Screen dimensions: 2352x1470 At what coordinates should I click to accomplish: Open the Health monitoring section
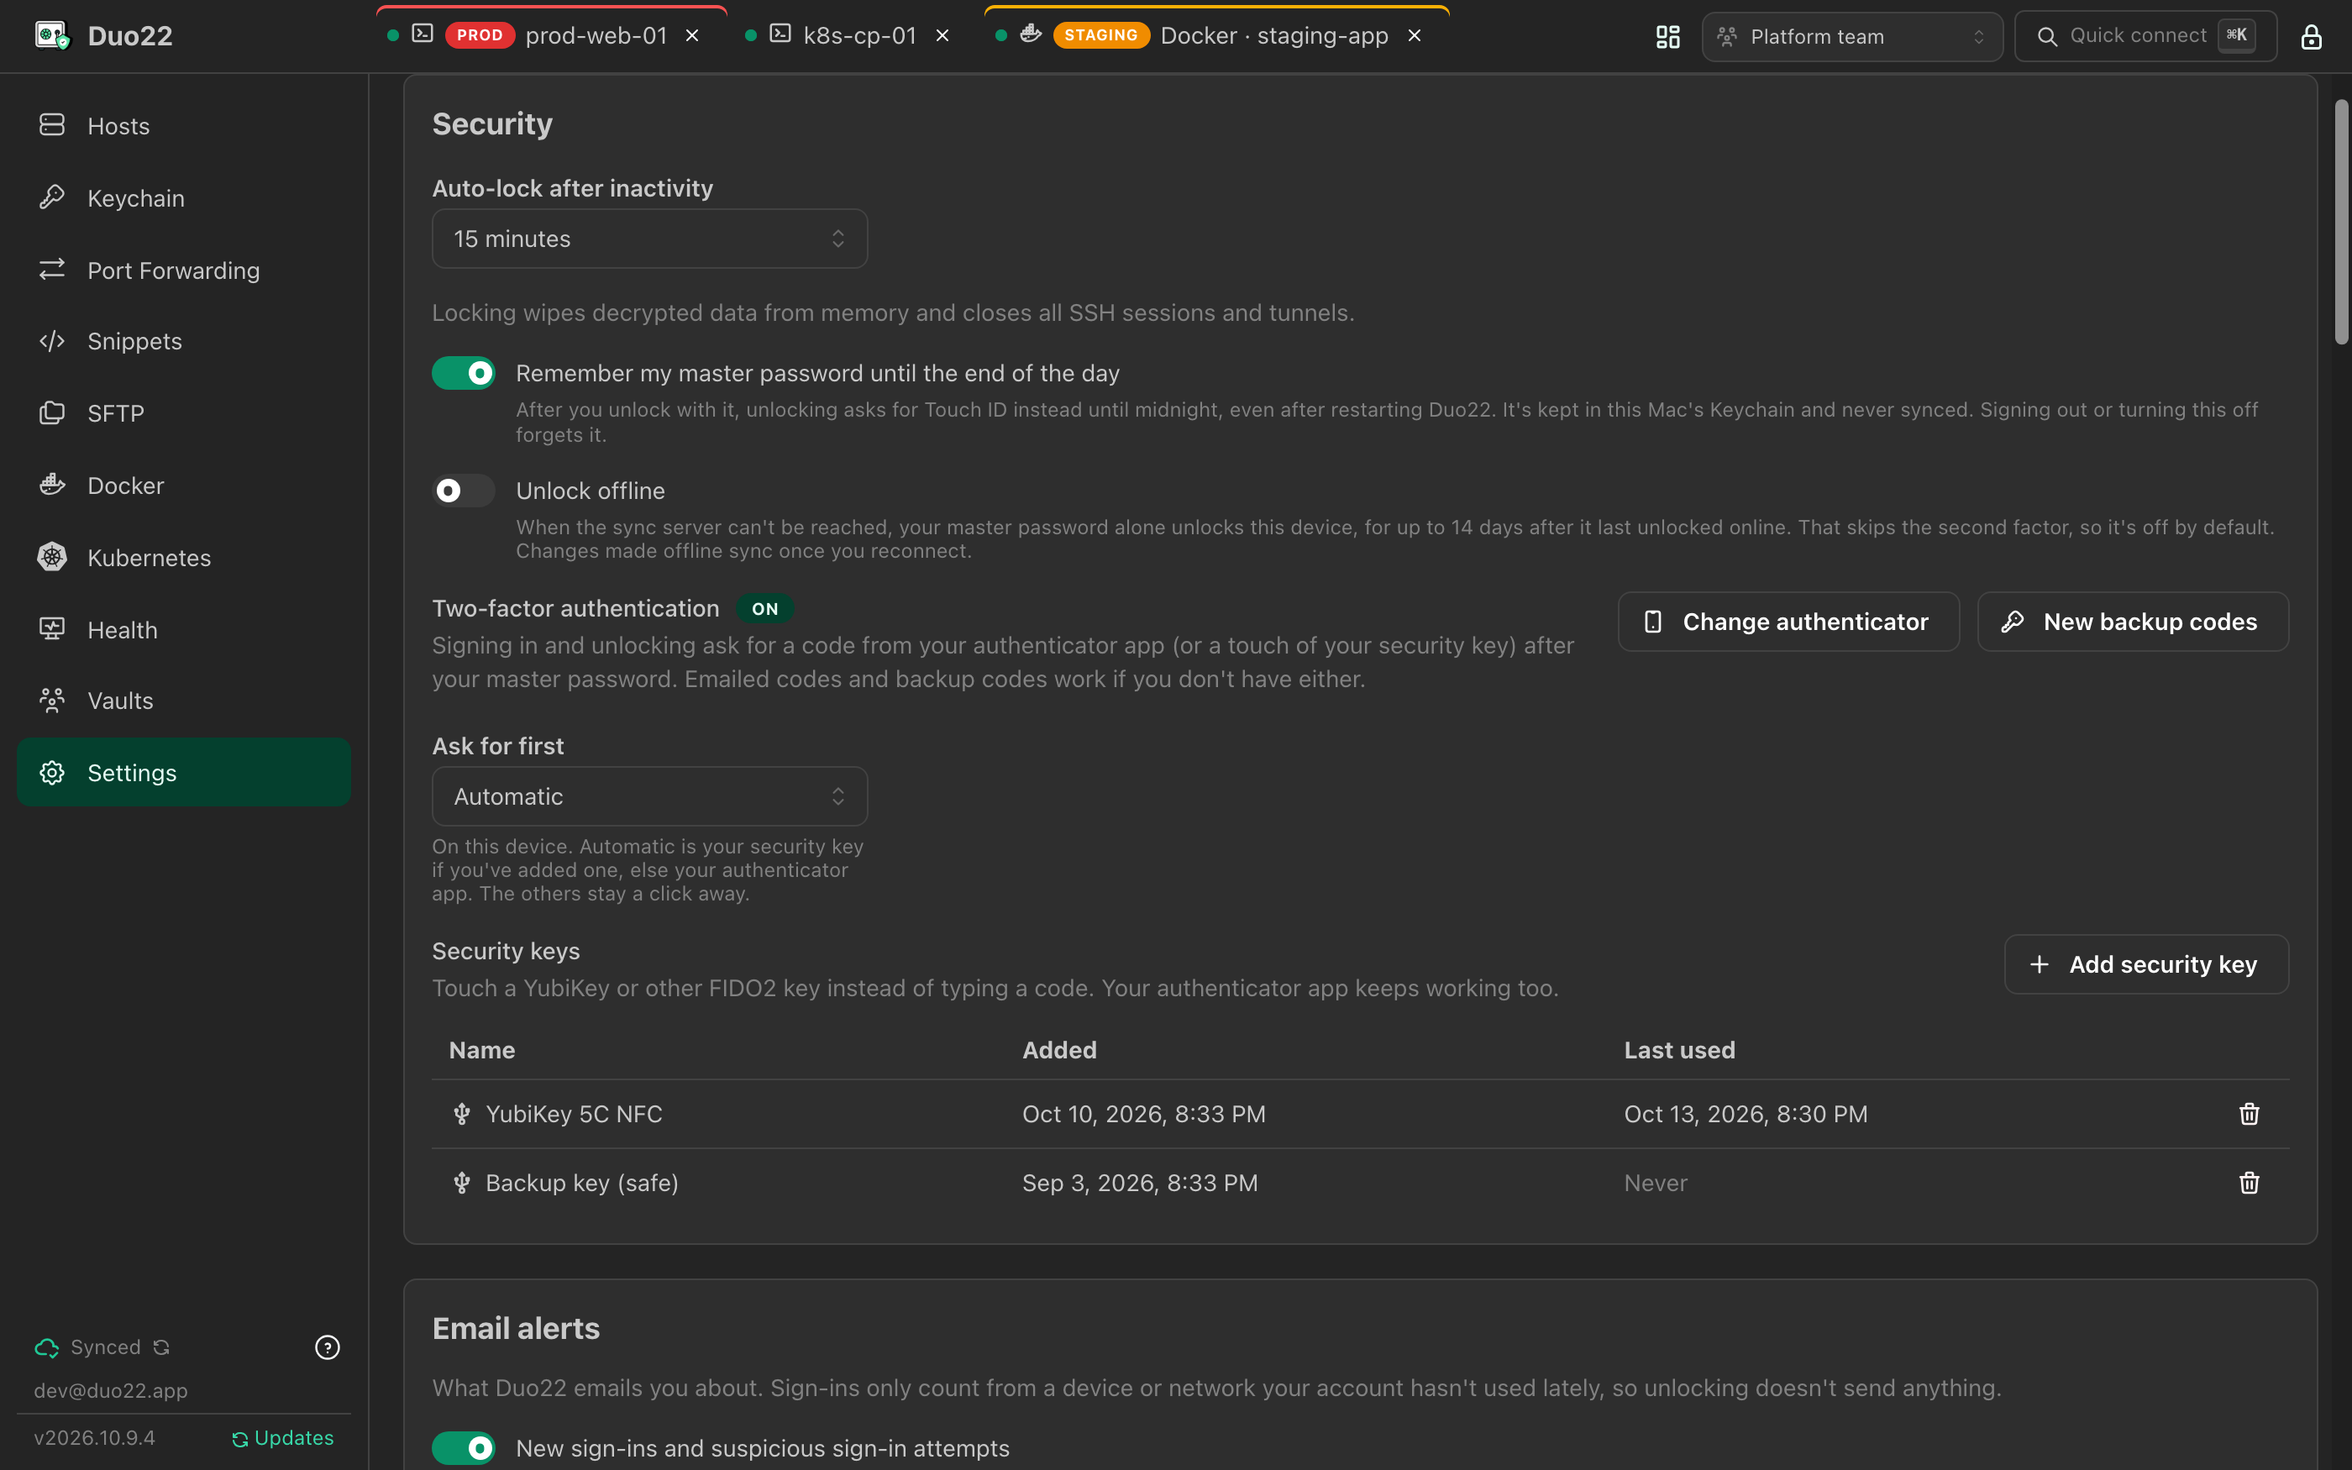coord(184,630)
